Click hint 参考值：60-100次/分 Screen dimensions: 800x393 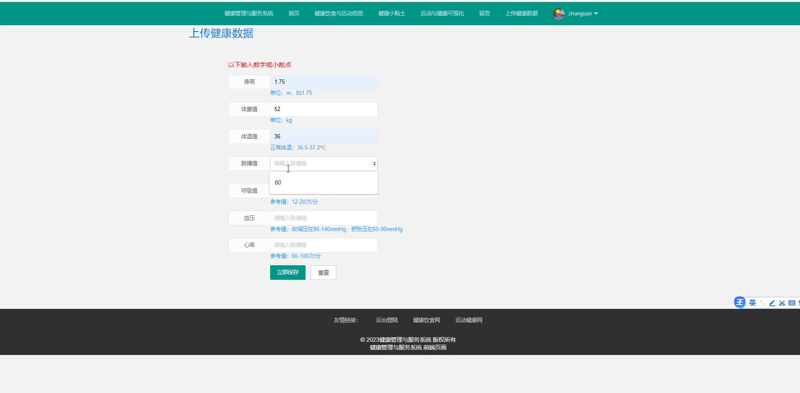click(x=295, y=256)
